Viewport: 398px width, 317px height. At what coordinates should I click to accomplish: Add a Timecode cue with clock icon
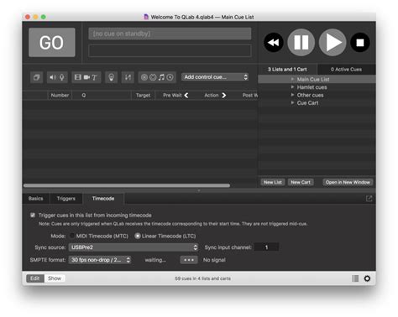click(x=170, y=77)
